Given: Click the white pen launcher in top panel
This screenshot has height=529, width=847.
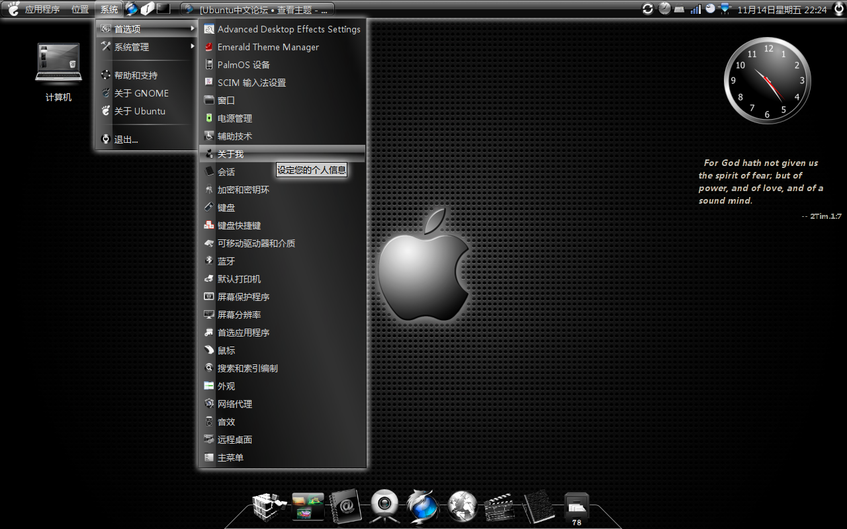Looking at the screenshot, I should coord(148,9).
